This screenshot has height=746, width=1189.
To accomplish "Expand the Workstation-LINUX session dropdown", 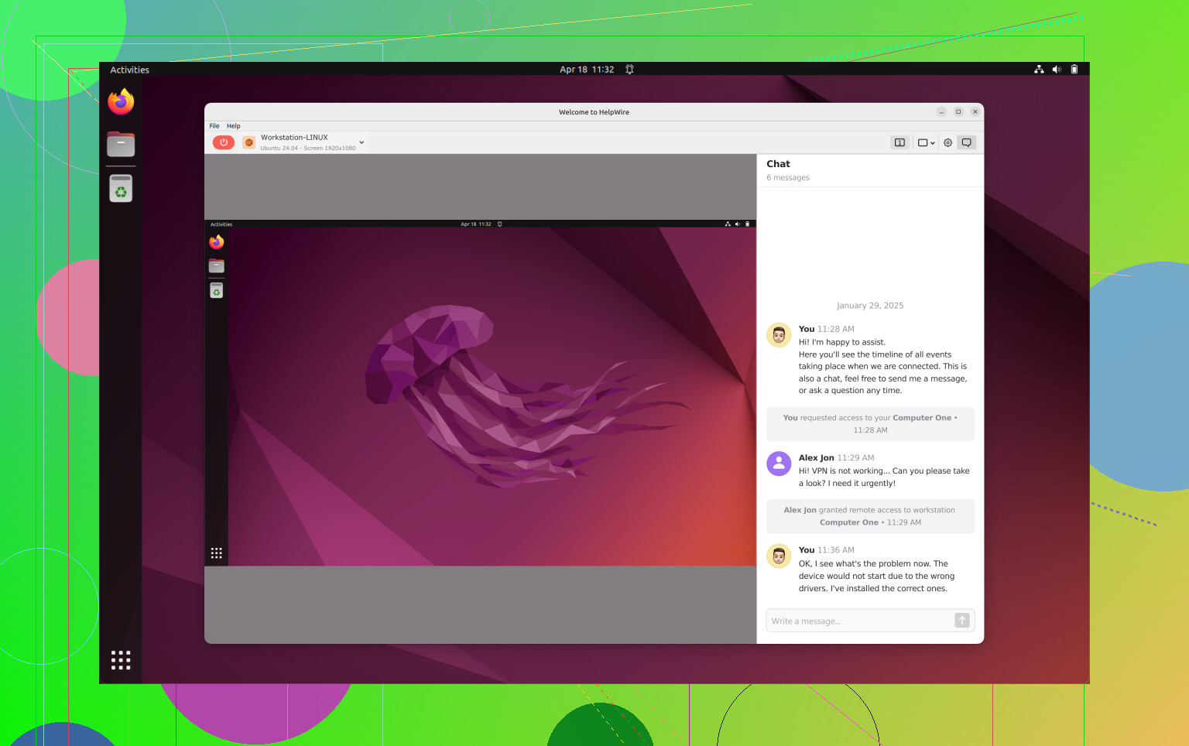I will (x=361, y=142).
